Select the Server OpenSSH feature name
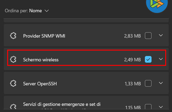172x112 pixels. [40, 84]
